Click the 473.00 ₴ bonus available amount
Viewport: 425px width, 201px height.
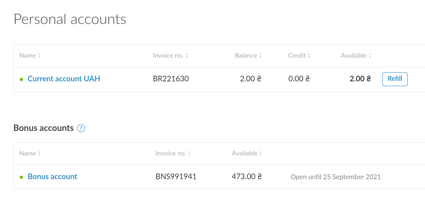click(247, 176)
